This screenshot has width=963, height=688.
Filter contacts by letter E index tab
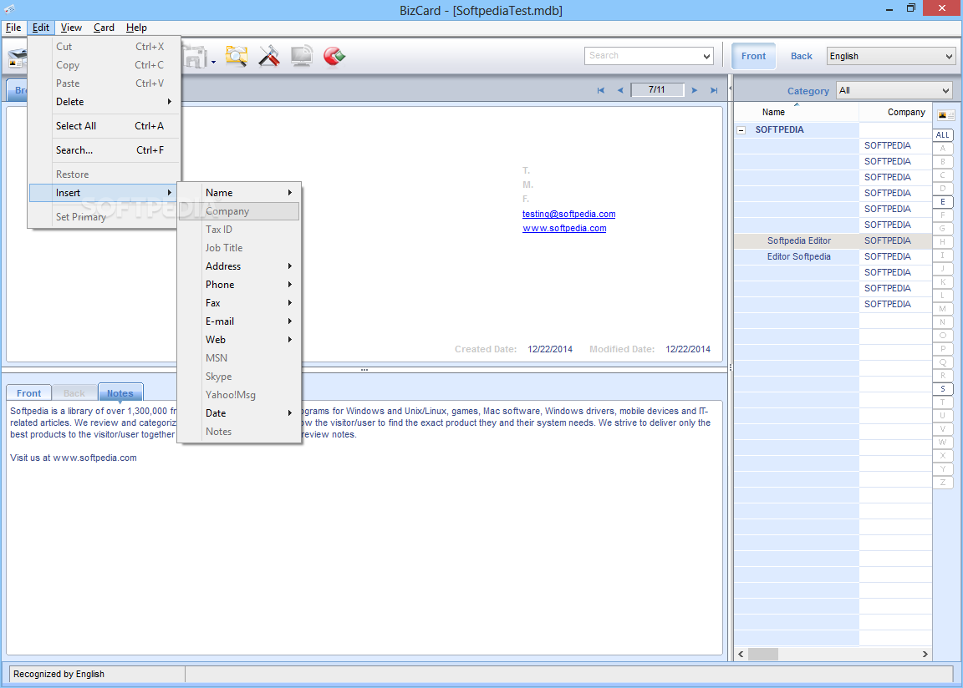[943, 202]
